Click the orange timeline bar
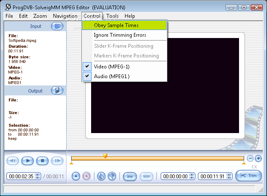This screenshot has height=196, width=267. (158, 158)
